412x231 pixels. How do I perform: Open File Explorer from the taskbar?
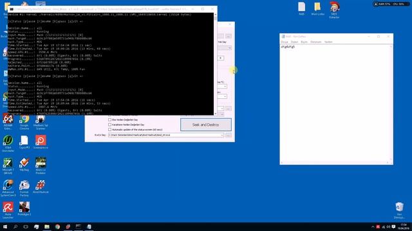tap(47, 227)
